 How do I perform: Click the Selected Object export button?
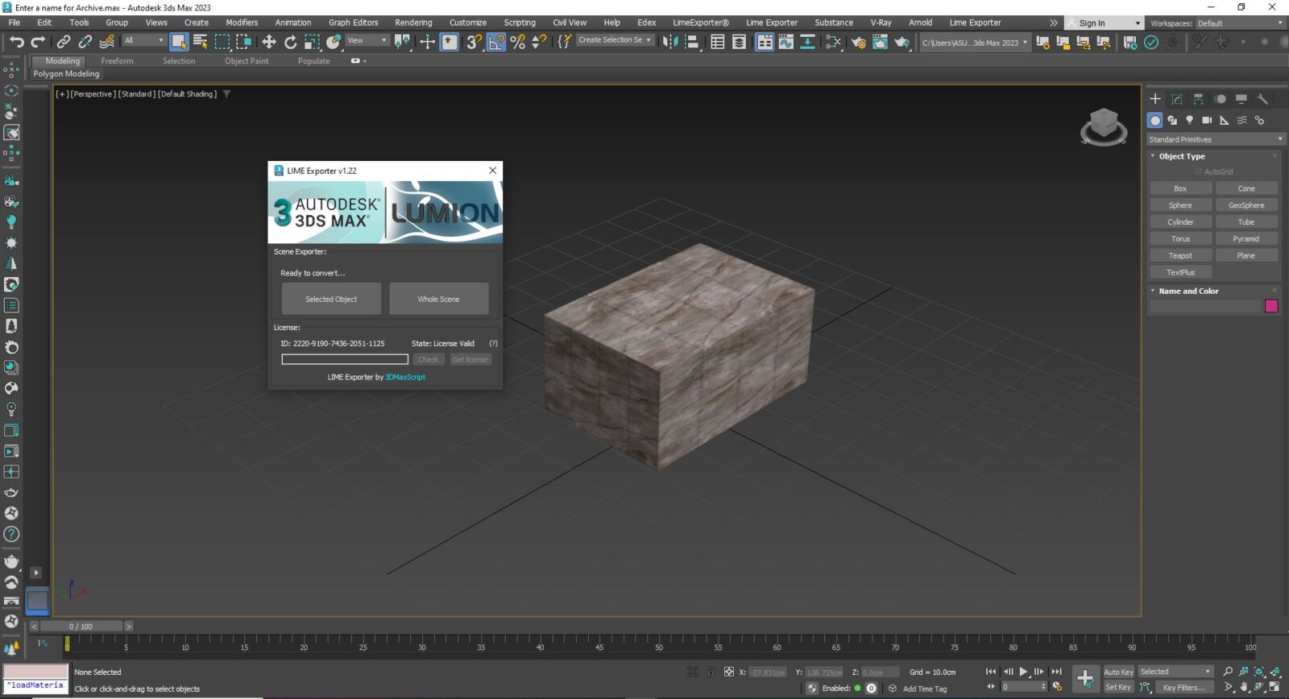coord(331,299)
